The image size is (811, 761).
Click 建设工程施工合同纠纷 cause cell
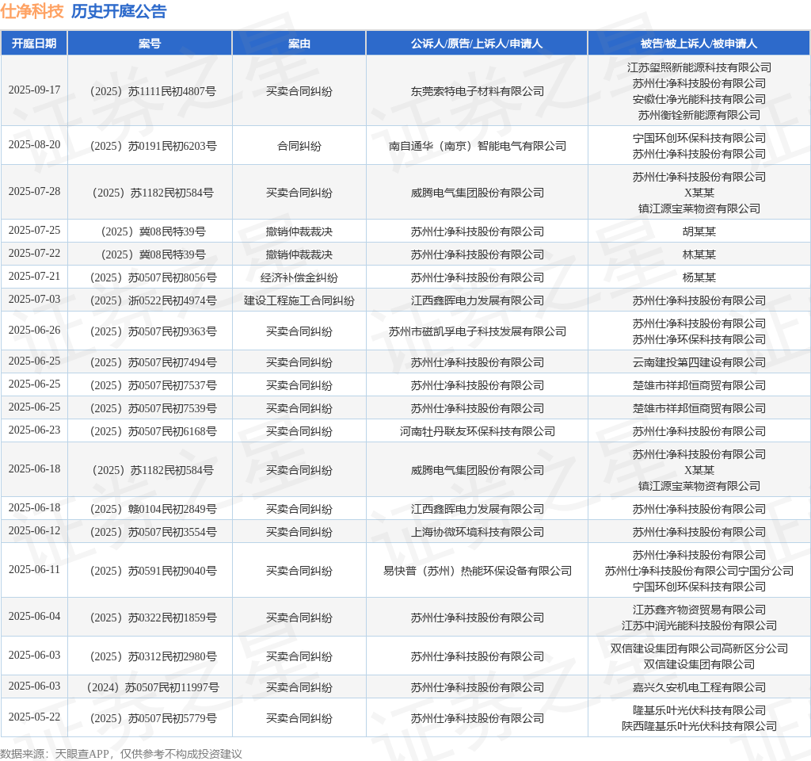coord(299,300)
